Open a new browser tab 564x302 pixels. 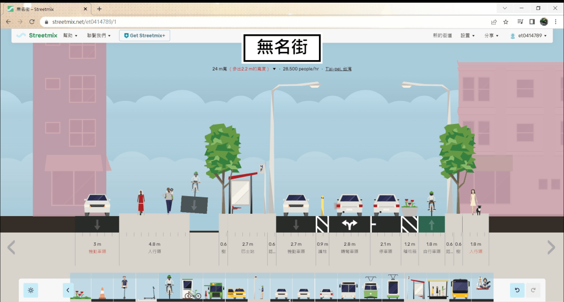[x=99, y=9]
